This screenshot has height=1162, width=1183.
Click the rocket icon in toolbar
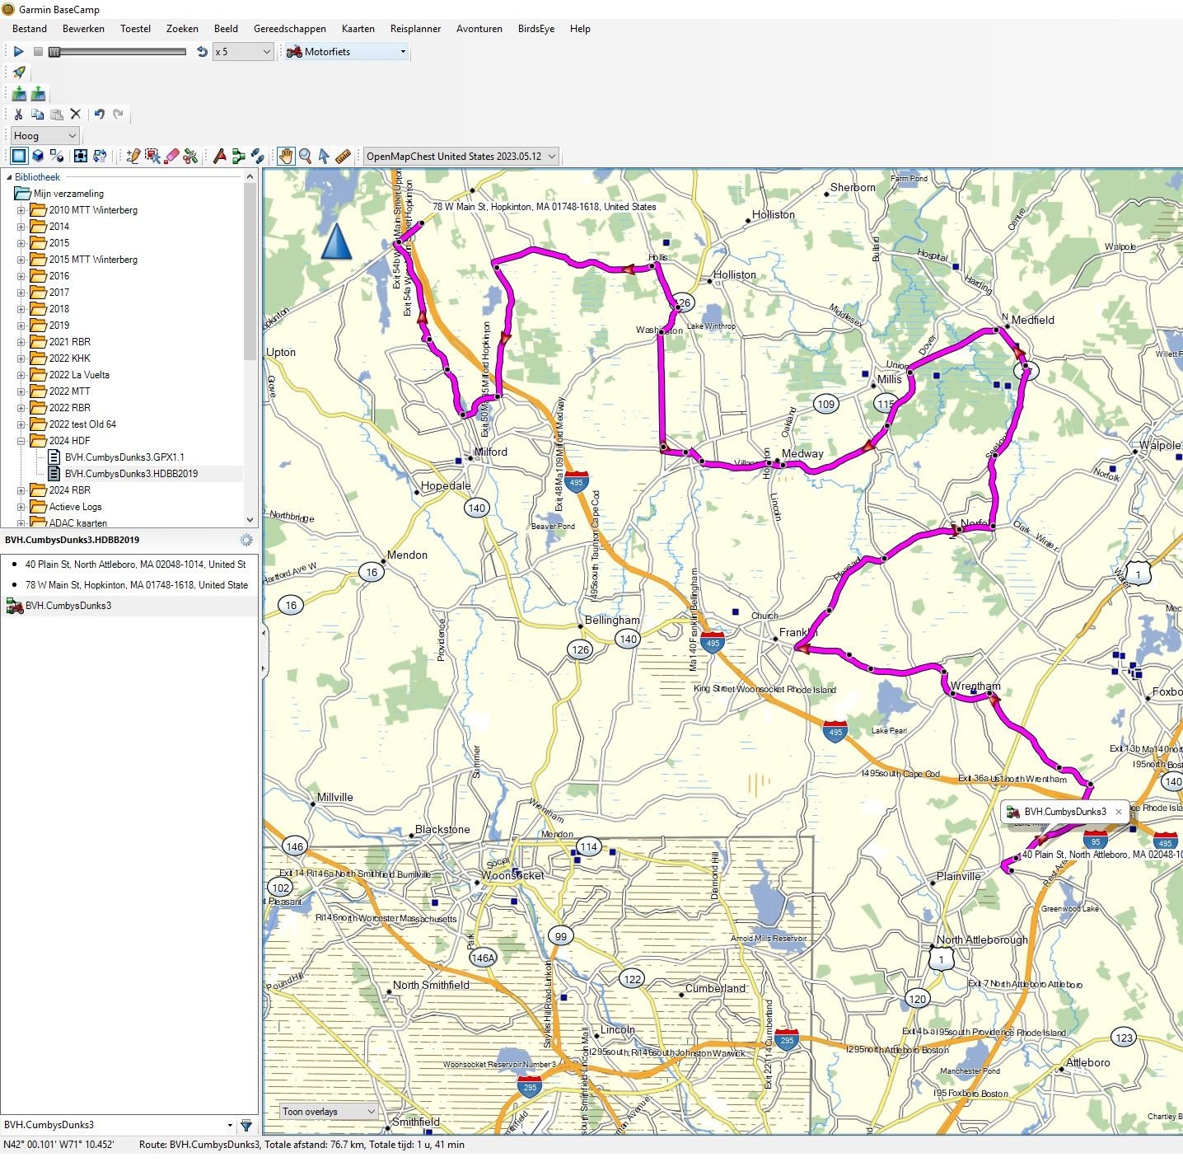click(x=19, y=73)
